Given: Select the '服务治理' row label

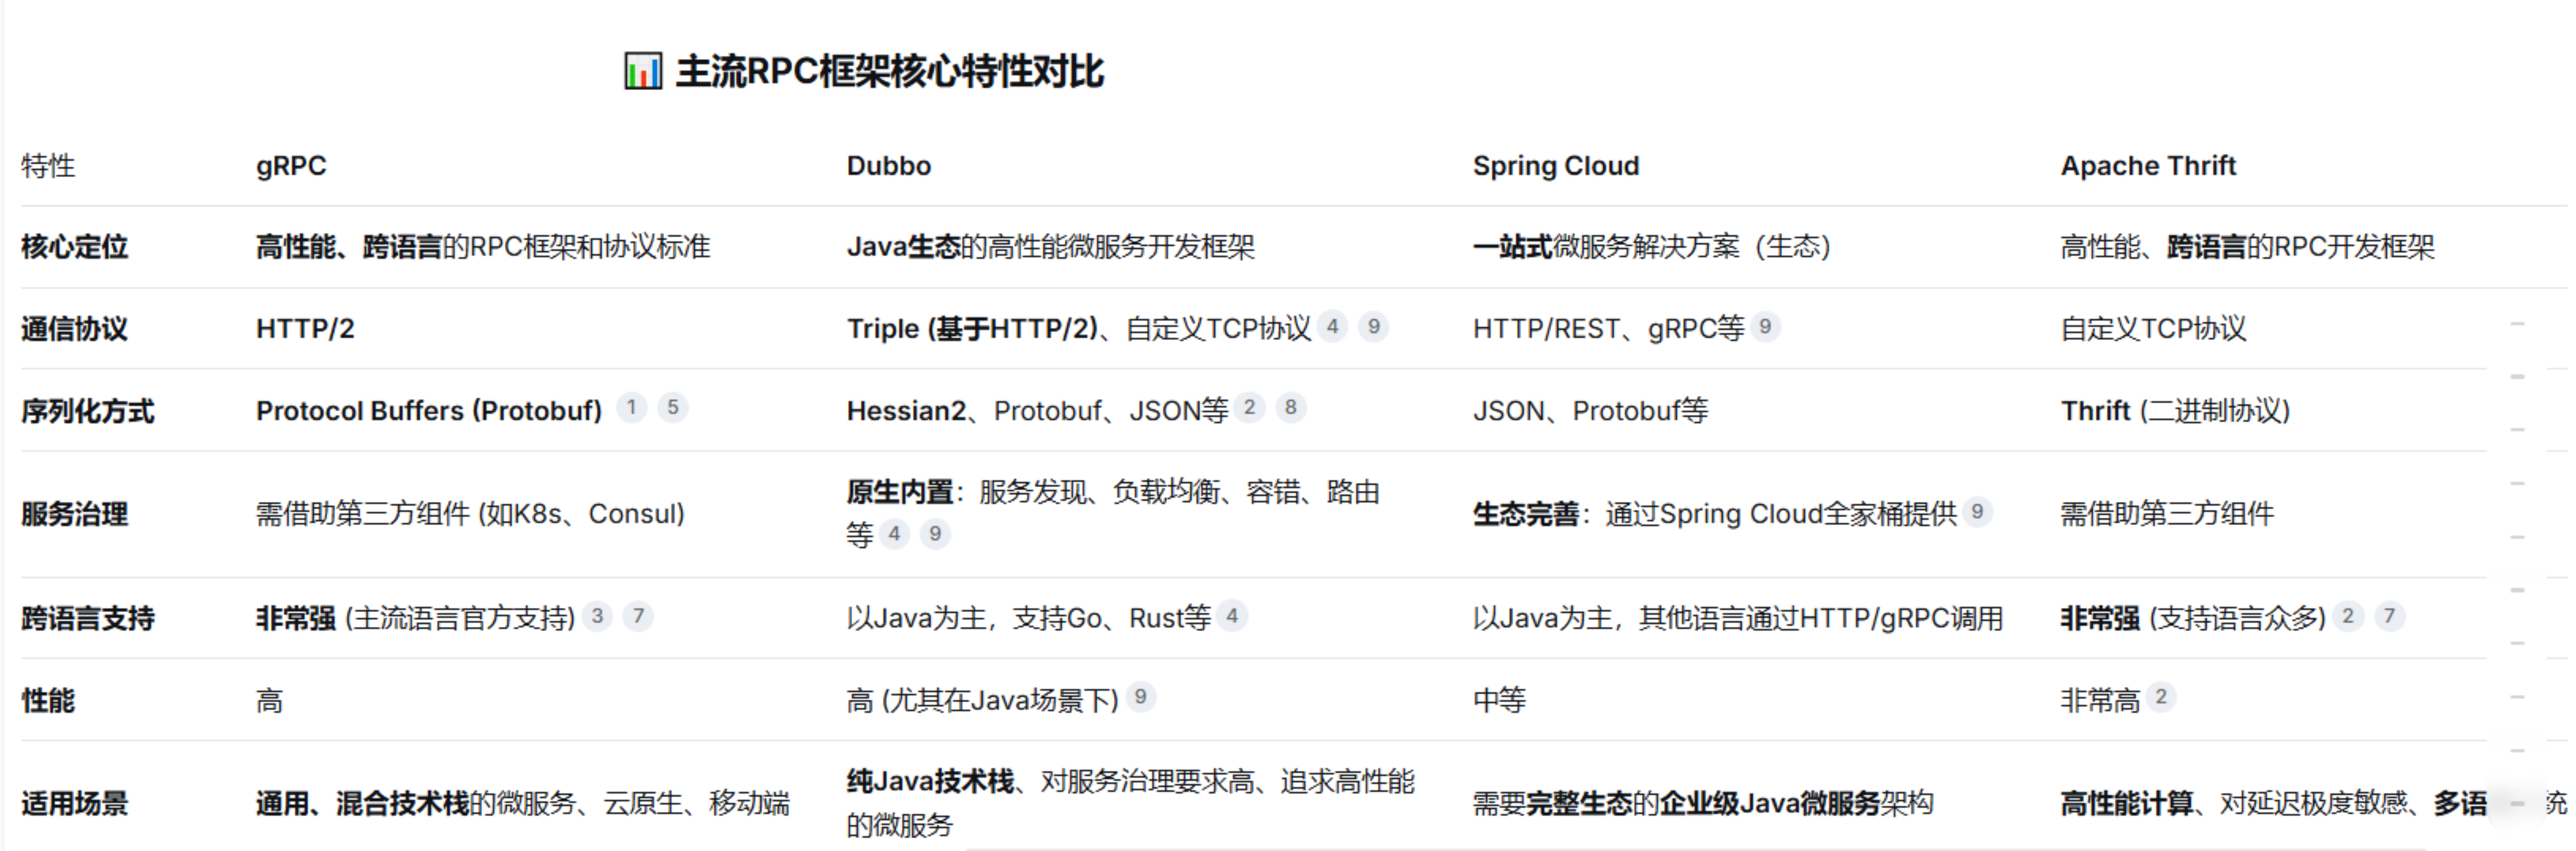Looking at the screenshot, I should point(75,514).
